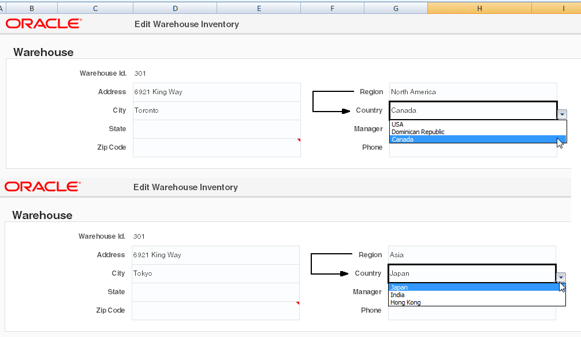The height and width of the screenshot is (337, 581).
Task: Select column E header
Action: tap(259, 8)
